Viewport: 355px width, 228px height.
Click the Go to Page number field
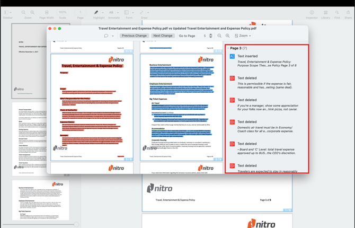(205, 36)
